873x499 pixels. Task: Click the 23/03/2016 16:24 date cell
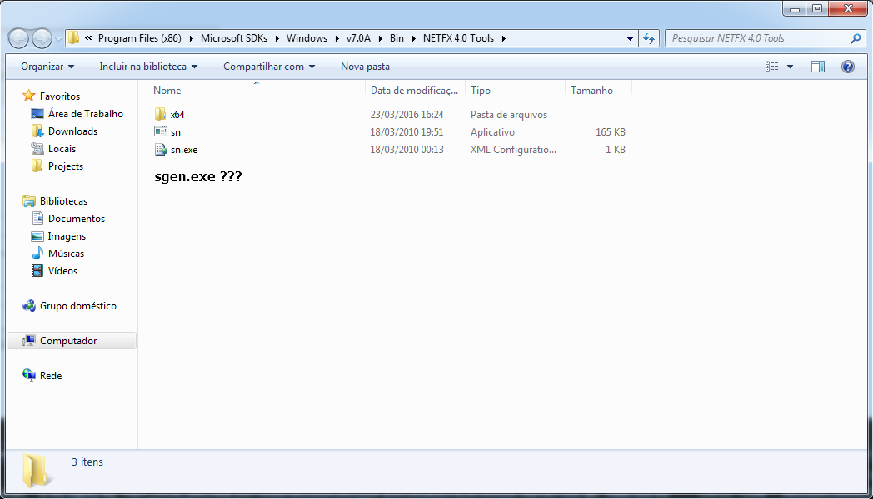point(407,115)
